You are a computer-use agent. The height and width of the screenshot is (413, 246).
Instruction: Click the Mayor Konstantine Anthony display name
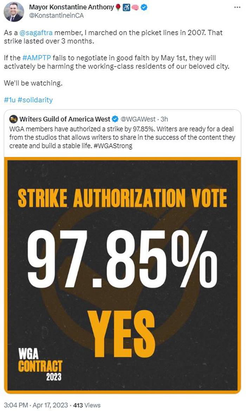pos(71,7)
